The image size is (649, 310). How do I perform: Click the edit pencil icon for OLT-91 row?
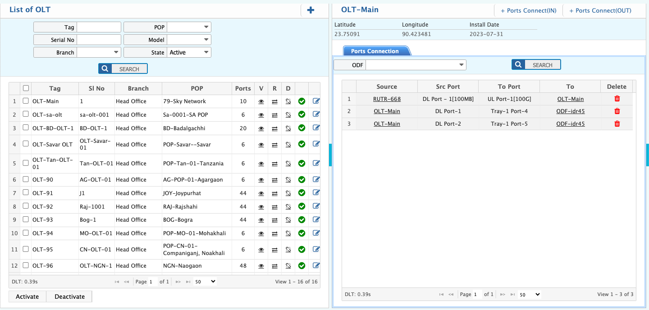pyautogui.click(x=316, y=193)
